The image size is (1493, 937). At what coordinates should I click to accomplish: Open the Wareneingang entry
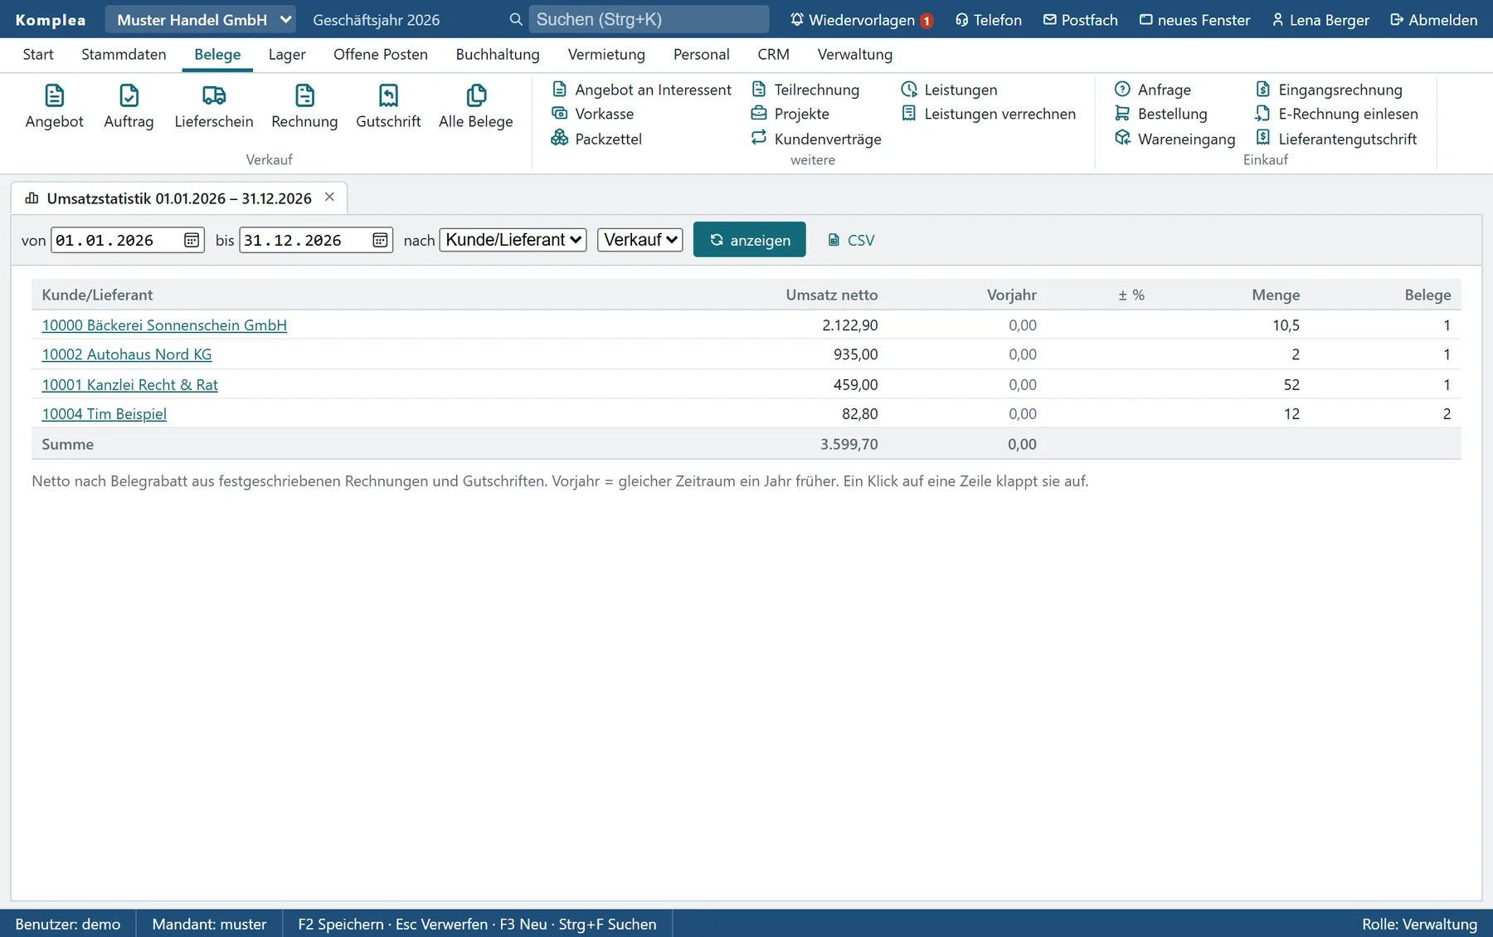pyautogui.click(x=1175, y=139)
